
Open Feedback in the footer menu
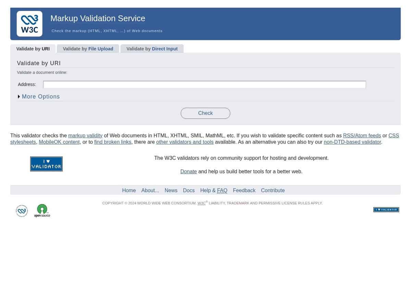coord(244,190)
